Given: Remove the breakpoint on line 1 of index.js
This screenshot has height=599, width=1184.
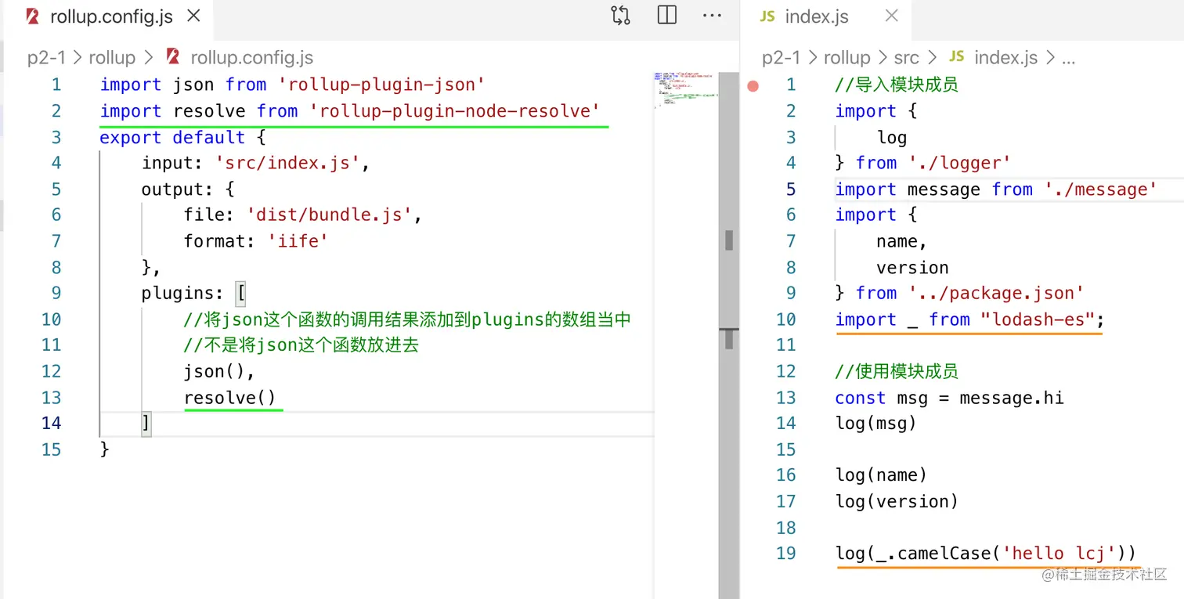Looking at the screenshot, I should pyautogui.click(x=753, y=85).
